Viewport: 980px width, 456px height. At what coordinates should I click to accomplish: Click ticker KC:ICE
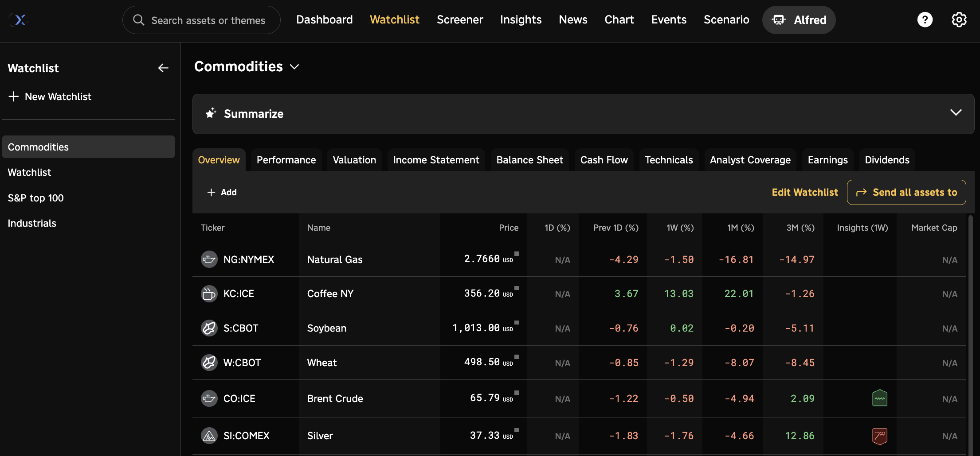point(239,294)
